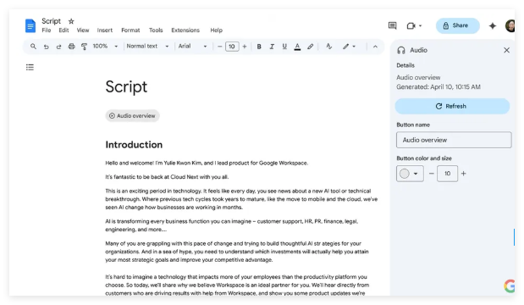Open the document outline icon
This screenshot has width=524, height=305.
coord(30,67)
